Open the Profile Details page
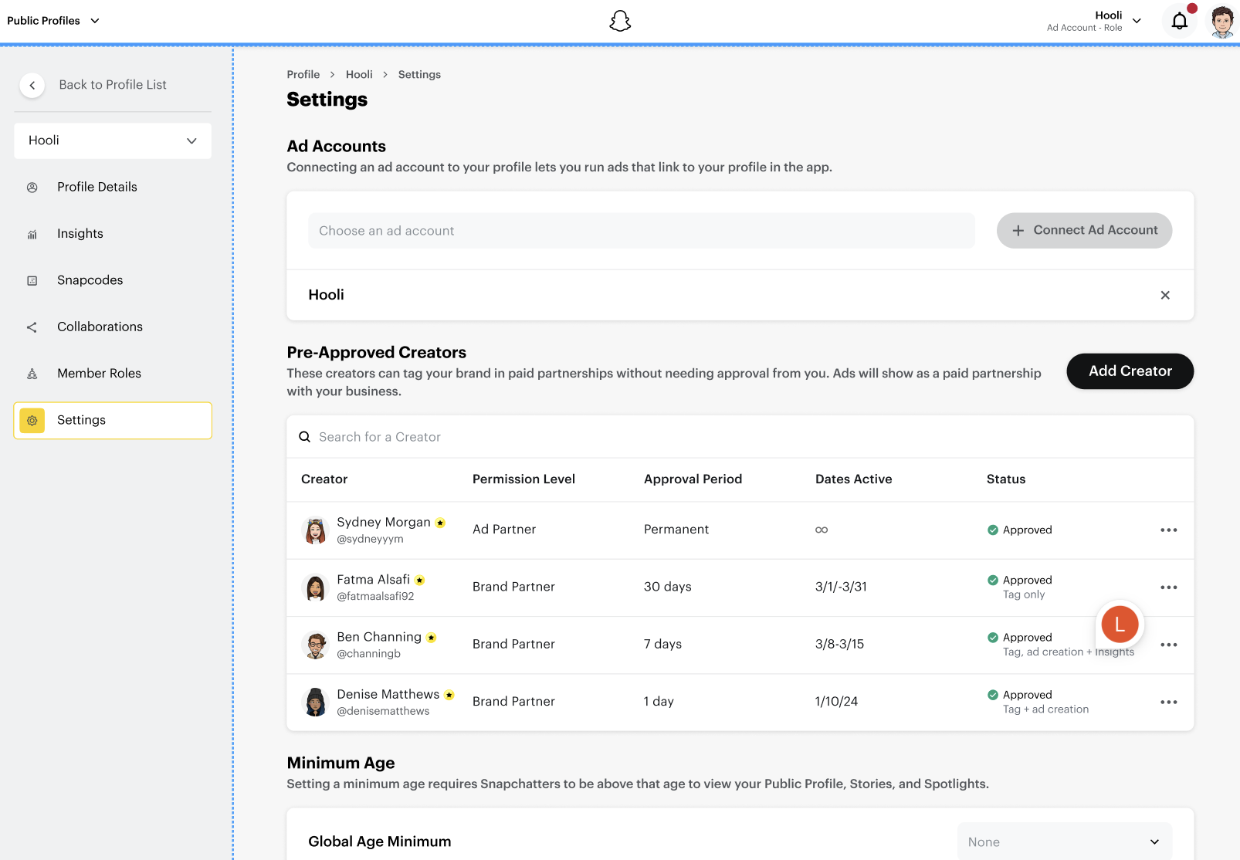 coord(97,187)
